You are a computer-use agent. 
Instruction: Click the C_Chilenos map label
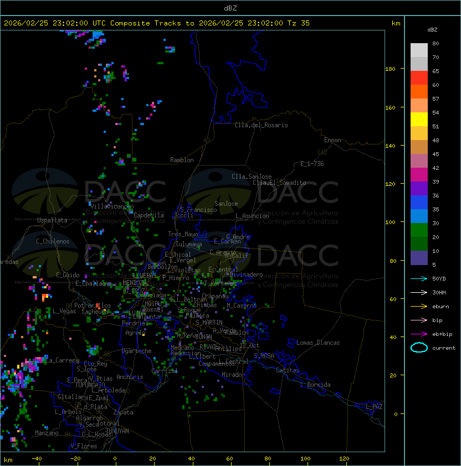click(53, 241)
